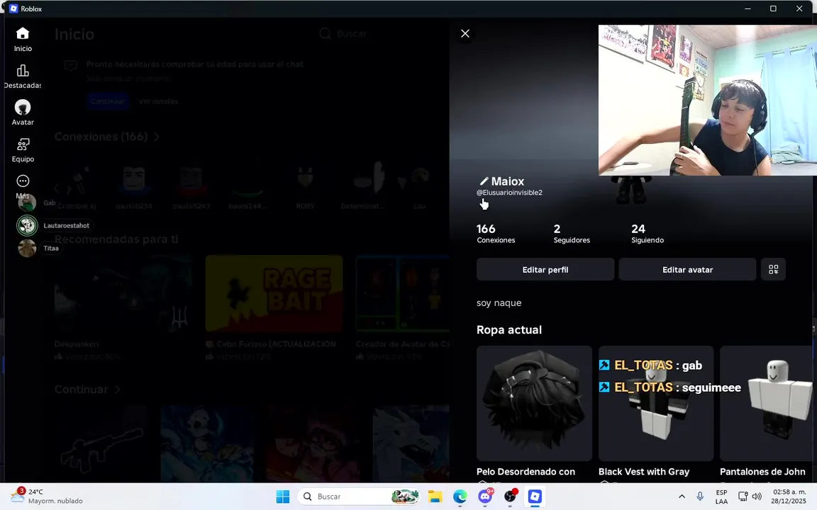
Task: View the 24 Siguiendo count
Action: pos(647,234)
